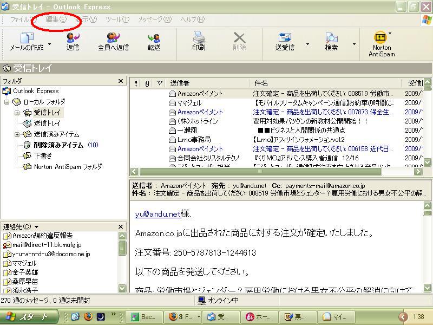The width and height of the screenshot is (433, 325).
Task: Open dropdown arrow next to 検索
Action: click(x=354, y=44)
